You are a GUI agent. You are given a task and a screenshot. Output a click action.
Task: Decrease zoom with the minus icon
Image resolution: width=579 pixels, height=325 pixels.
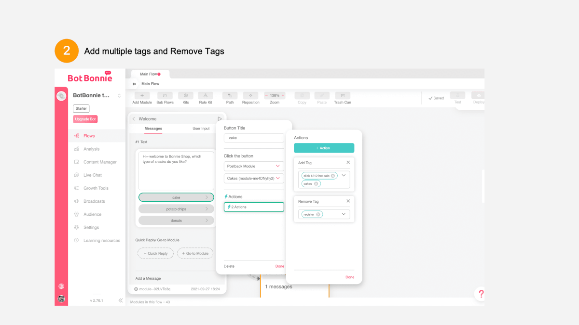click(x=266, y=95)
